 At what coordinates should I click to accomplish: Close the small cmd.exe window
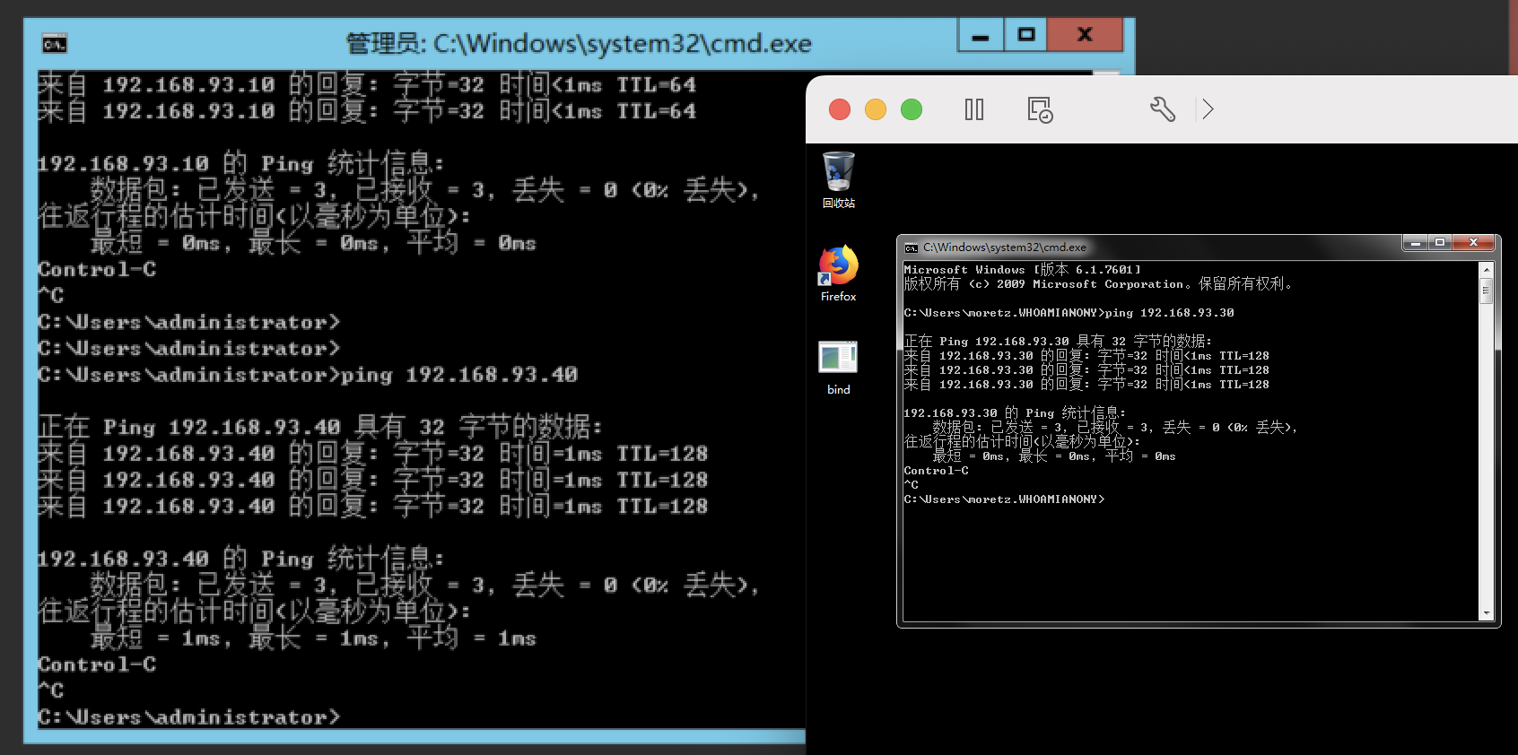(x=1473, y=243)
